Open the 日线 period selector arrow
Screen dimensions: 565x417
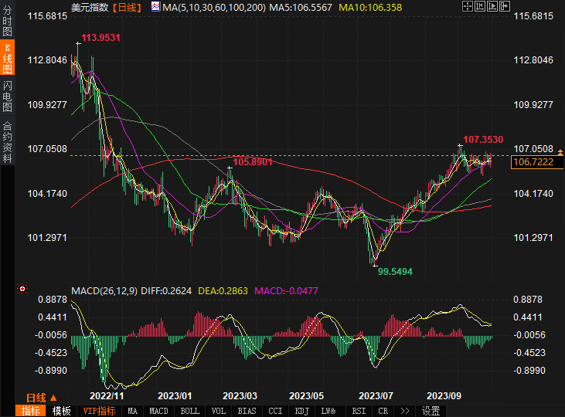click(x=53, y=398)
